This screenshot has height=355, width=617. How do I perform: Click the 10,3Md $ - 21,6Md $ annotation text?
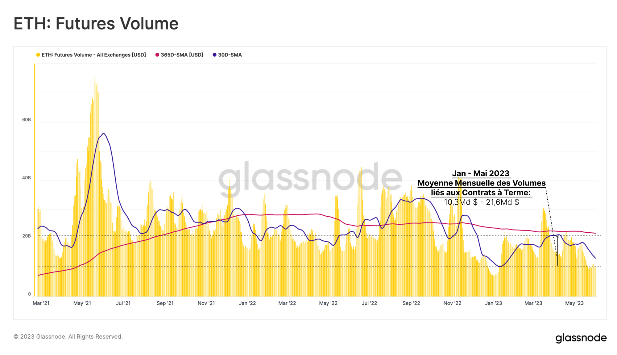coord(481,202)
